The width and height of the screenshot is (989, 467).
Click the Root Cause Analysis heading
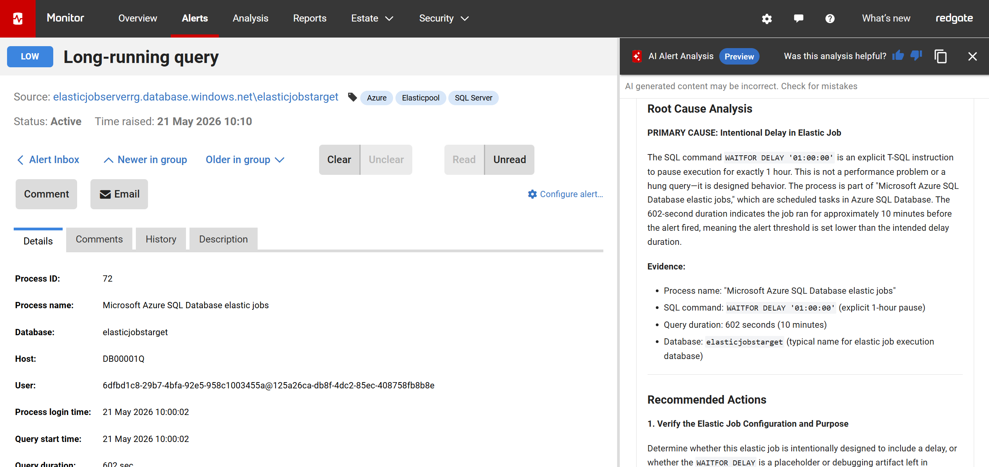click(700, 109)
